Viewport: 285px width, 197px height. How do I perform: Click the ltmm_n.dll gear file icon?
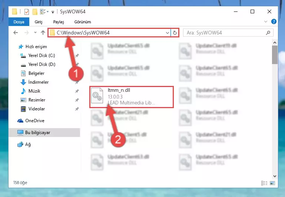point(97,96)
